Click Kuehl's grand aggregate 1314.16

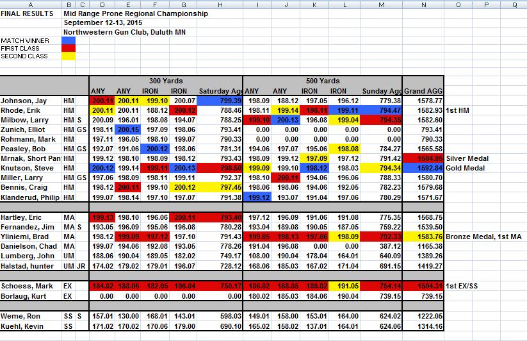pyautogui.click(x=423, y=326)
